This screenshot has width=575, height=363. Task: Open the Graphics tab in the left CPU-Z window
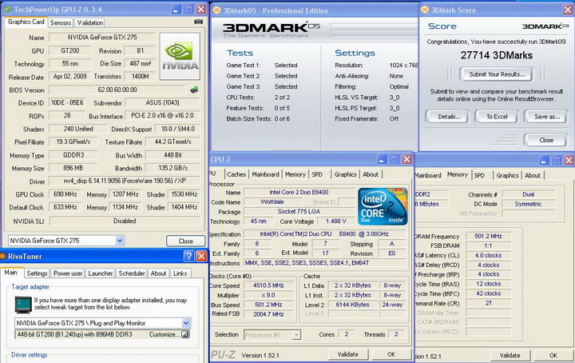click(345, 175)
